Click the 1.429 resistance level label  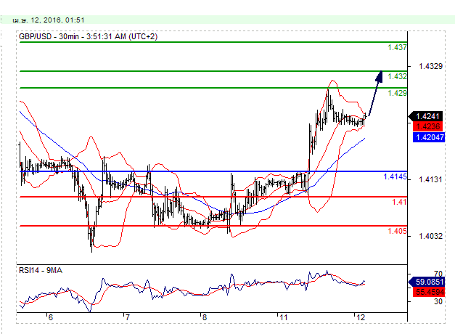pos(397,93)
